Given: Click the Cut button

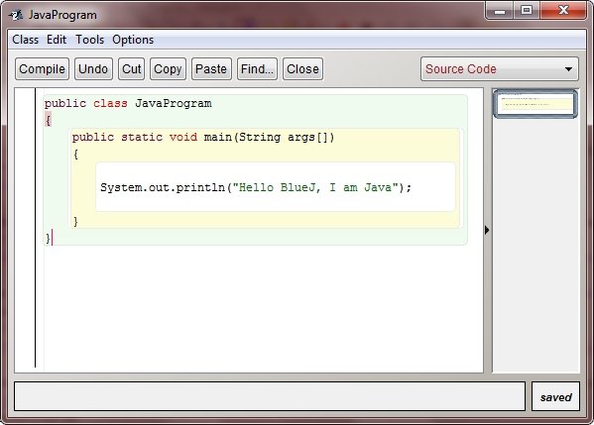Looking at the screenshot, I should pyautogui.click(x=132, y=69).
